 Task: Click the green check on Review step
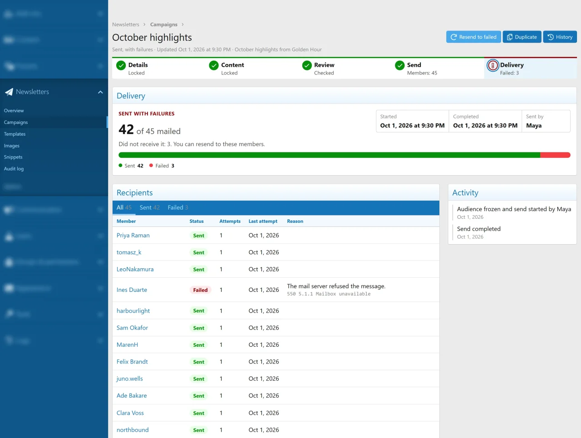tap(307, 65)
